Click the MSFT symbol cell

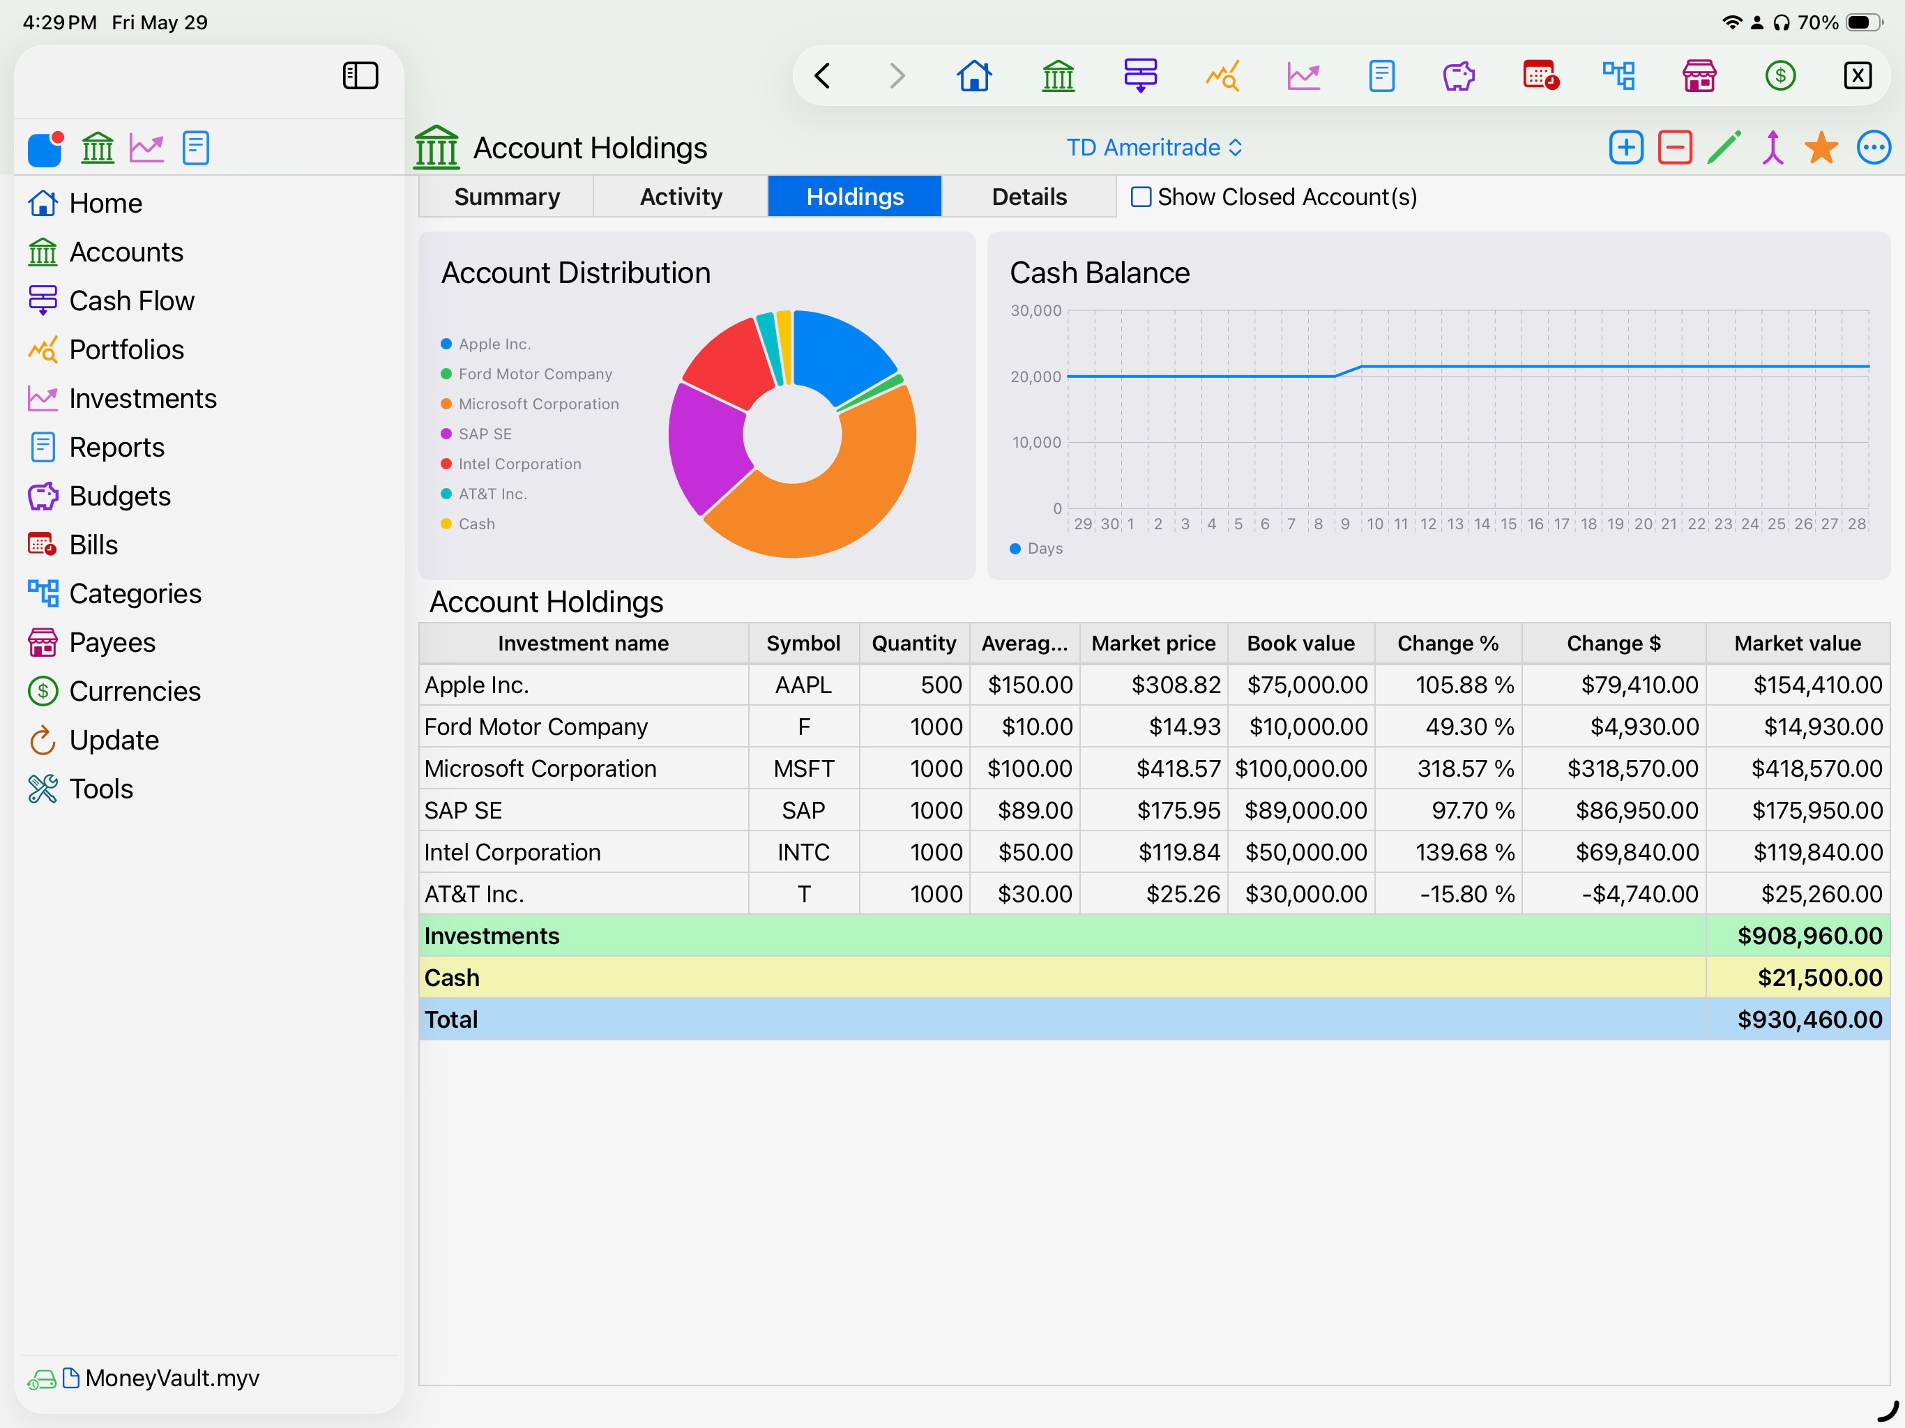tap(803, 769)
